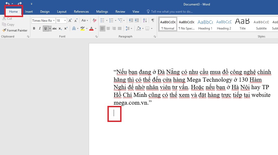Toggle Bold formatting
The height and width of the screenshot is (155, 278).
click(34, 28)
